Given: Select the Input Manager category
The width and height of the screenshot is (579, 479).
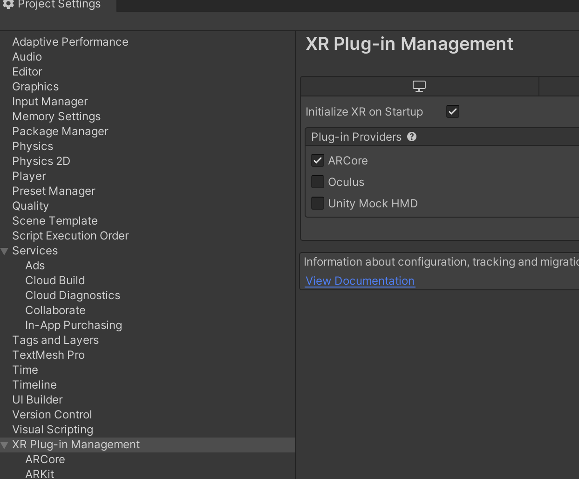Looking at the screenshot, I should (50, 102).
